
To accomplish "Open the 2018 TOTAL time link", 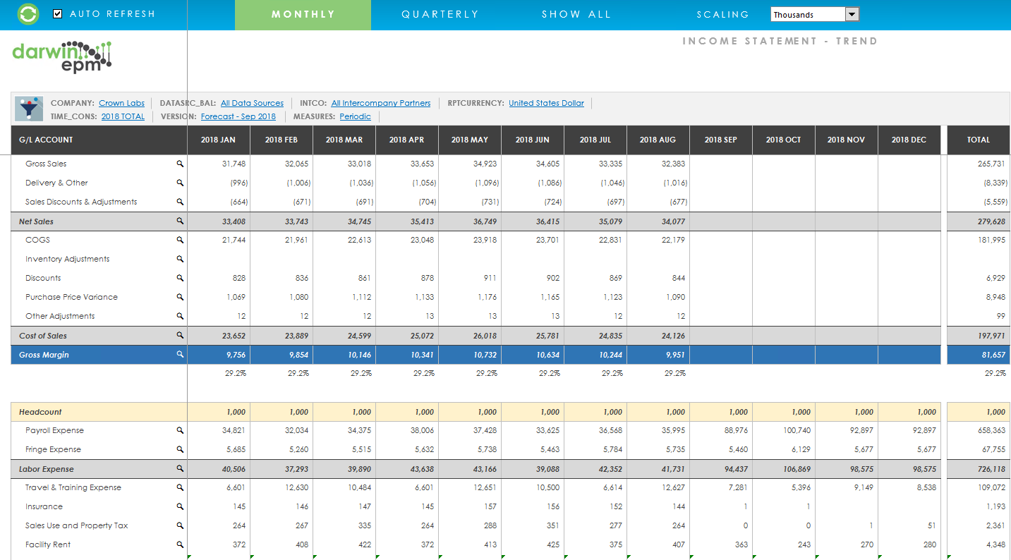I will (123, 116).
